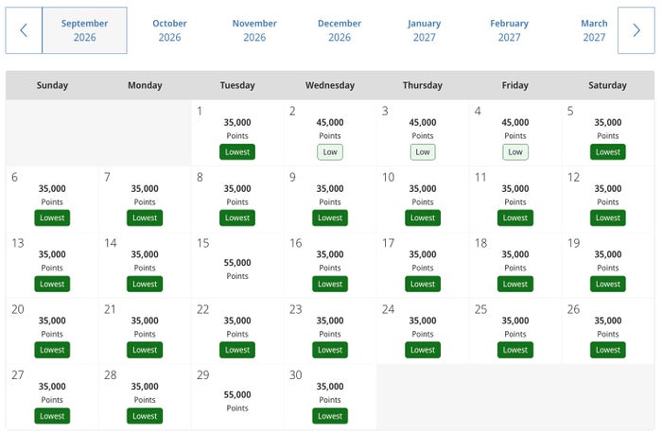Screen dimensions: 662x434
Task: Click the Lowest badge on September 5
Action: tap(607, 152)
